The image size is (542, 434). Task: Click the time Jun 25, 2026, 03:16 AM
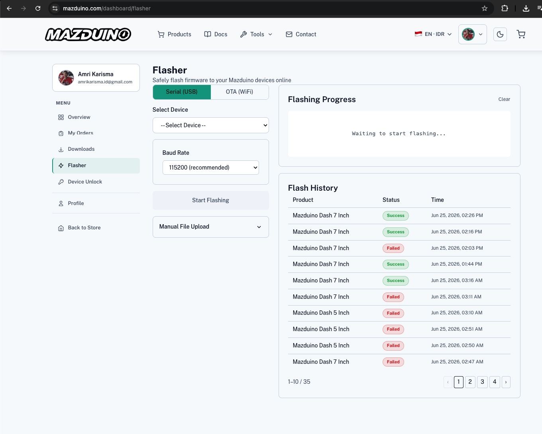tap(457, 281)
